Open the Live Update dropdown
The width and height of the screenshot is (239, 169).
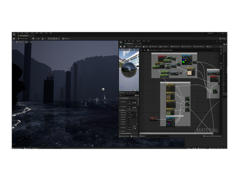pos(164,47)
